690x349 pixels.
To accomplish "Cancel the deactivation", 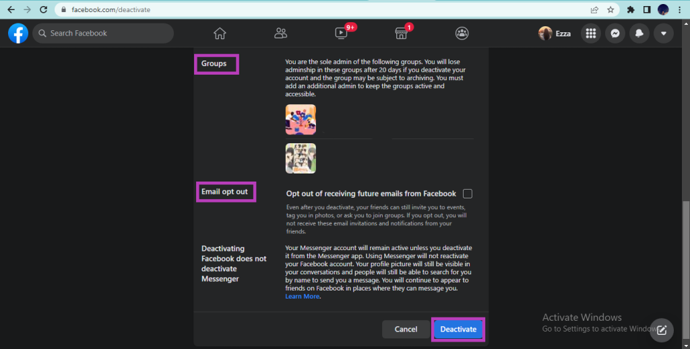I will 406,329.
